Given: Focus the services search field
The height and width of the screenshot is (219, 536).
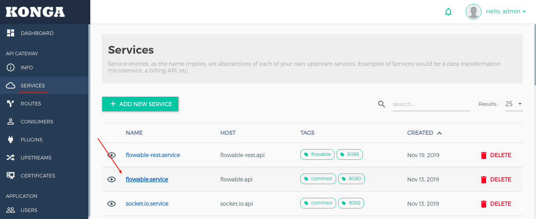Looking at the screenshot, I should 431,104.
